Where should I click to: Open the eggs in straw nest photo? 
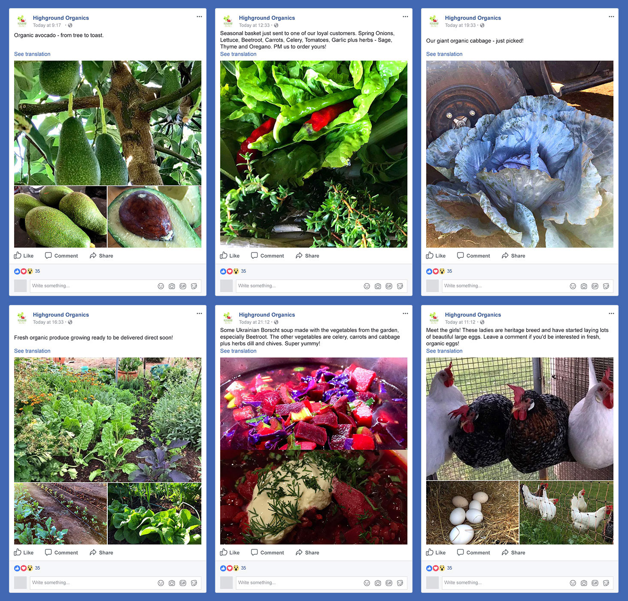point(472,513)
